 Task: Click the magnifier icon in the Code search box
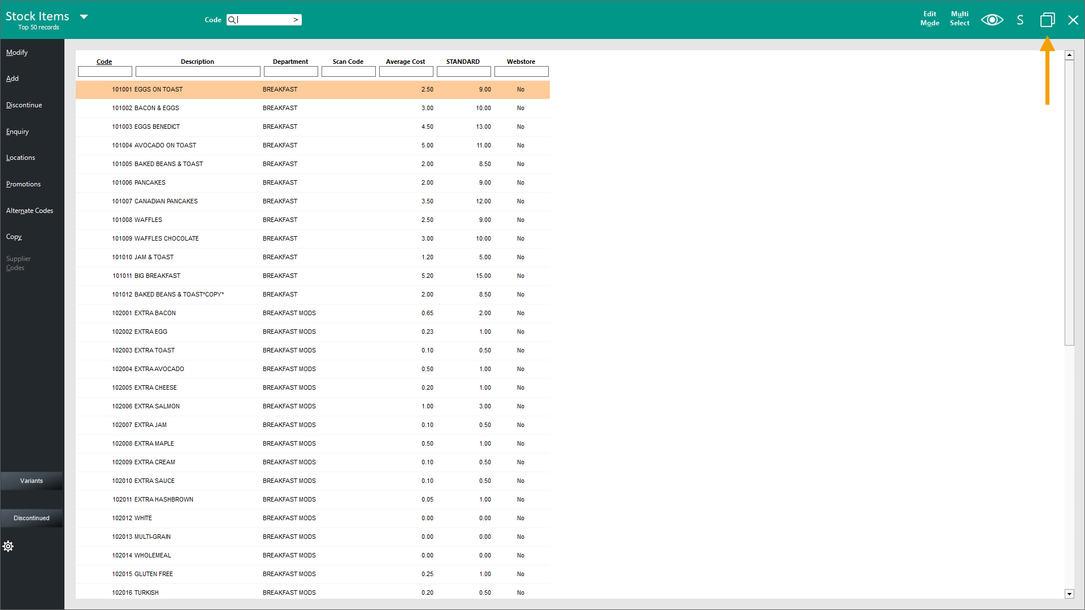tap(232, 20)
